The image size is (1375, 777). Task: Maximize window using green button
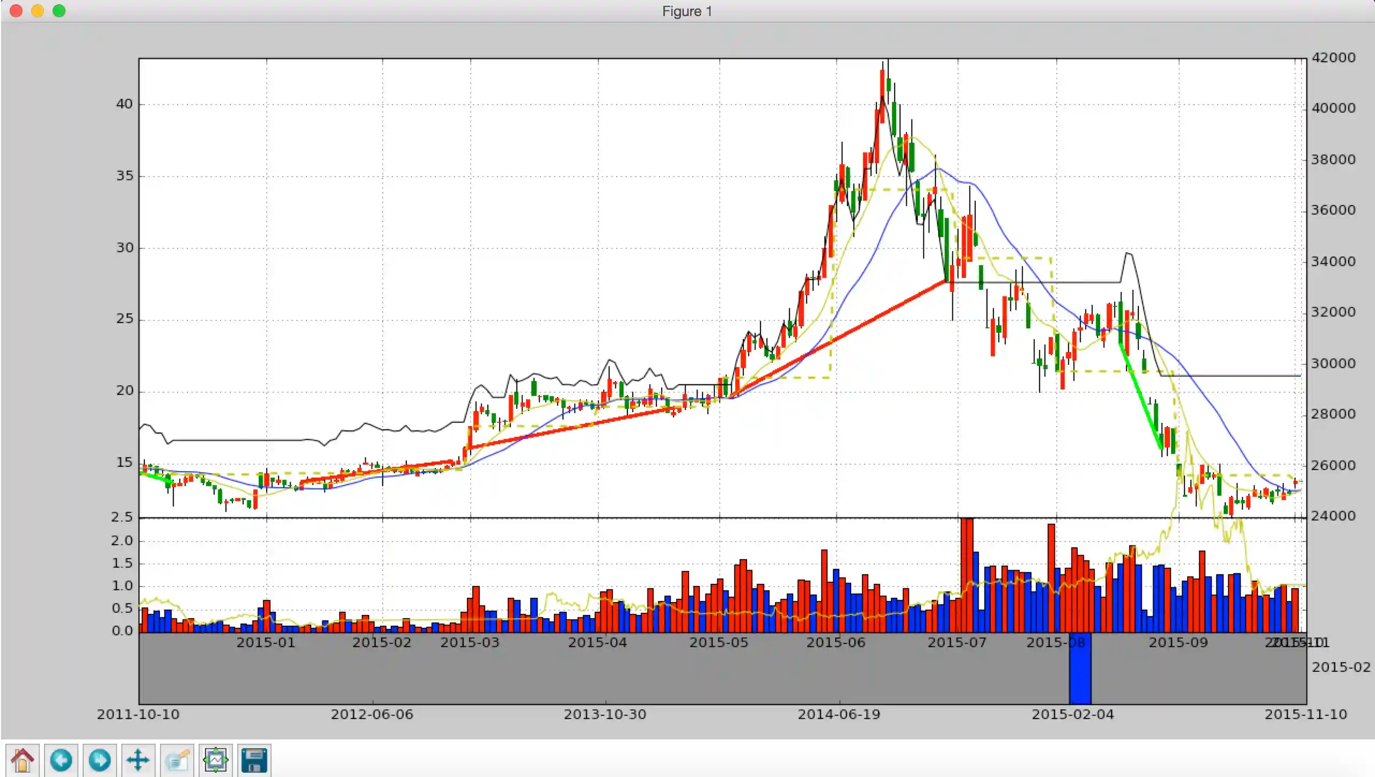coord(59,11)
